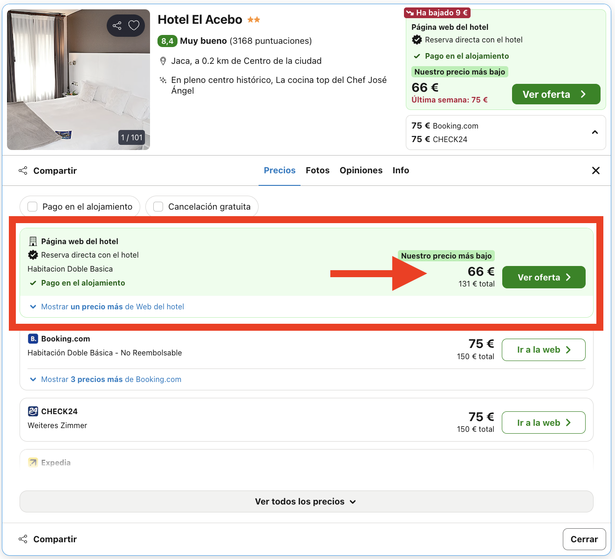Viewport: 615px width, 559px height.
Task: Click the top Compartir share icon
Action: 23,171
